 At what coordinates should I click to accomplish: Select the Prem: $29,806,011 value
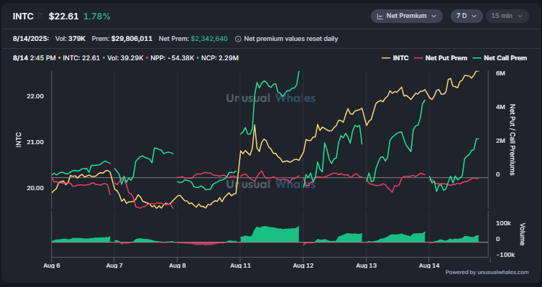[x=122, y=39]
